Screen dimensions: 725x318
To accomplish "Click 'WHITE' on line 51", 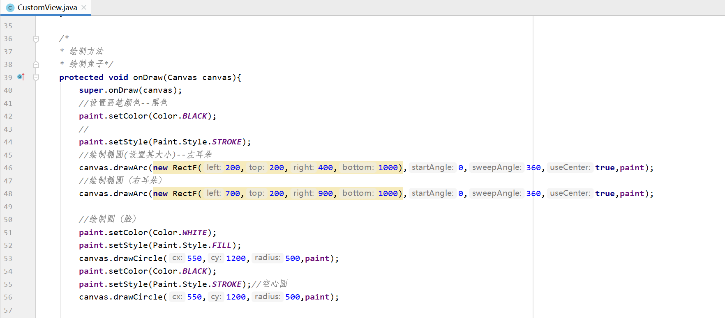I will click(x=195, y=233).
